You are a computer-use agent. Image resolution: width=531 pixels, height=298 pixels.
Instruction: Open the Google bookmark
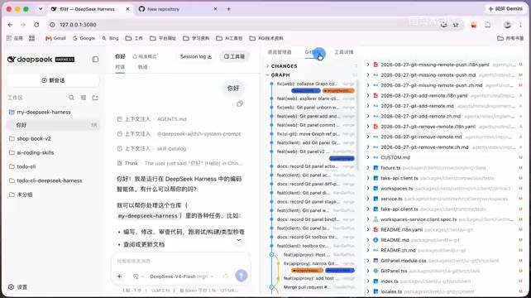tap(84, 38)
